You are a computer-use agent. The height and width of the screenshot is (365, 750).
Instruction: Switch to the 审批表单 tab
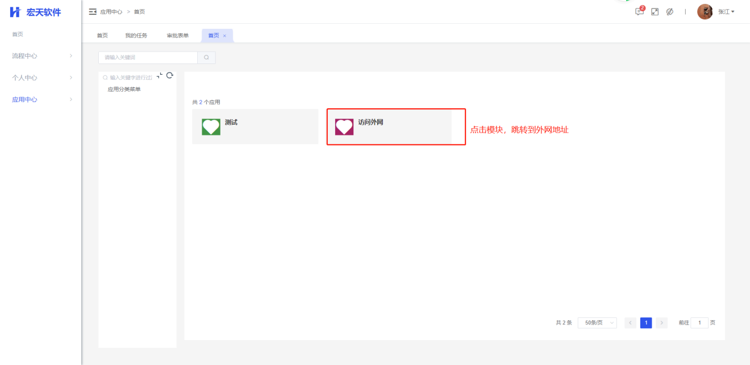[178, 36]
